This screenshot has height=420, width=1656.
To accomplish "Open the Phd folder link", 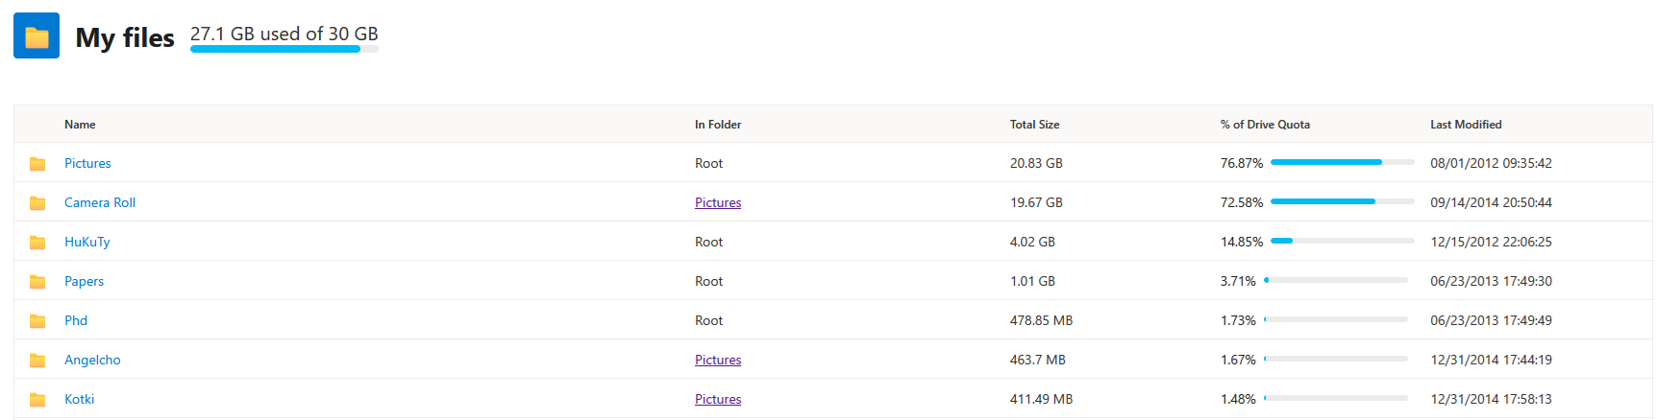I will (76, 321).
